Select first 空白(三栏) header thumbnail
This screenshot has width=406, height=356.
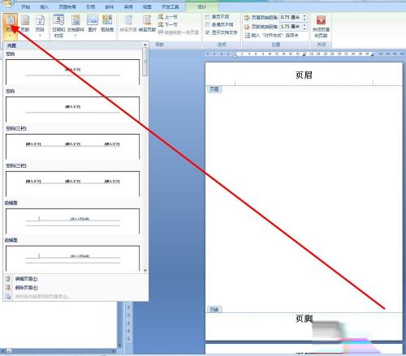pyautogui.click(x=72, y=147)
